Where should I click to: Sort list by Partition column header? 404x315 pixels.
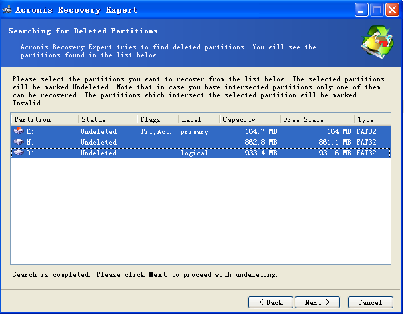[45, 119]
